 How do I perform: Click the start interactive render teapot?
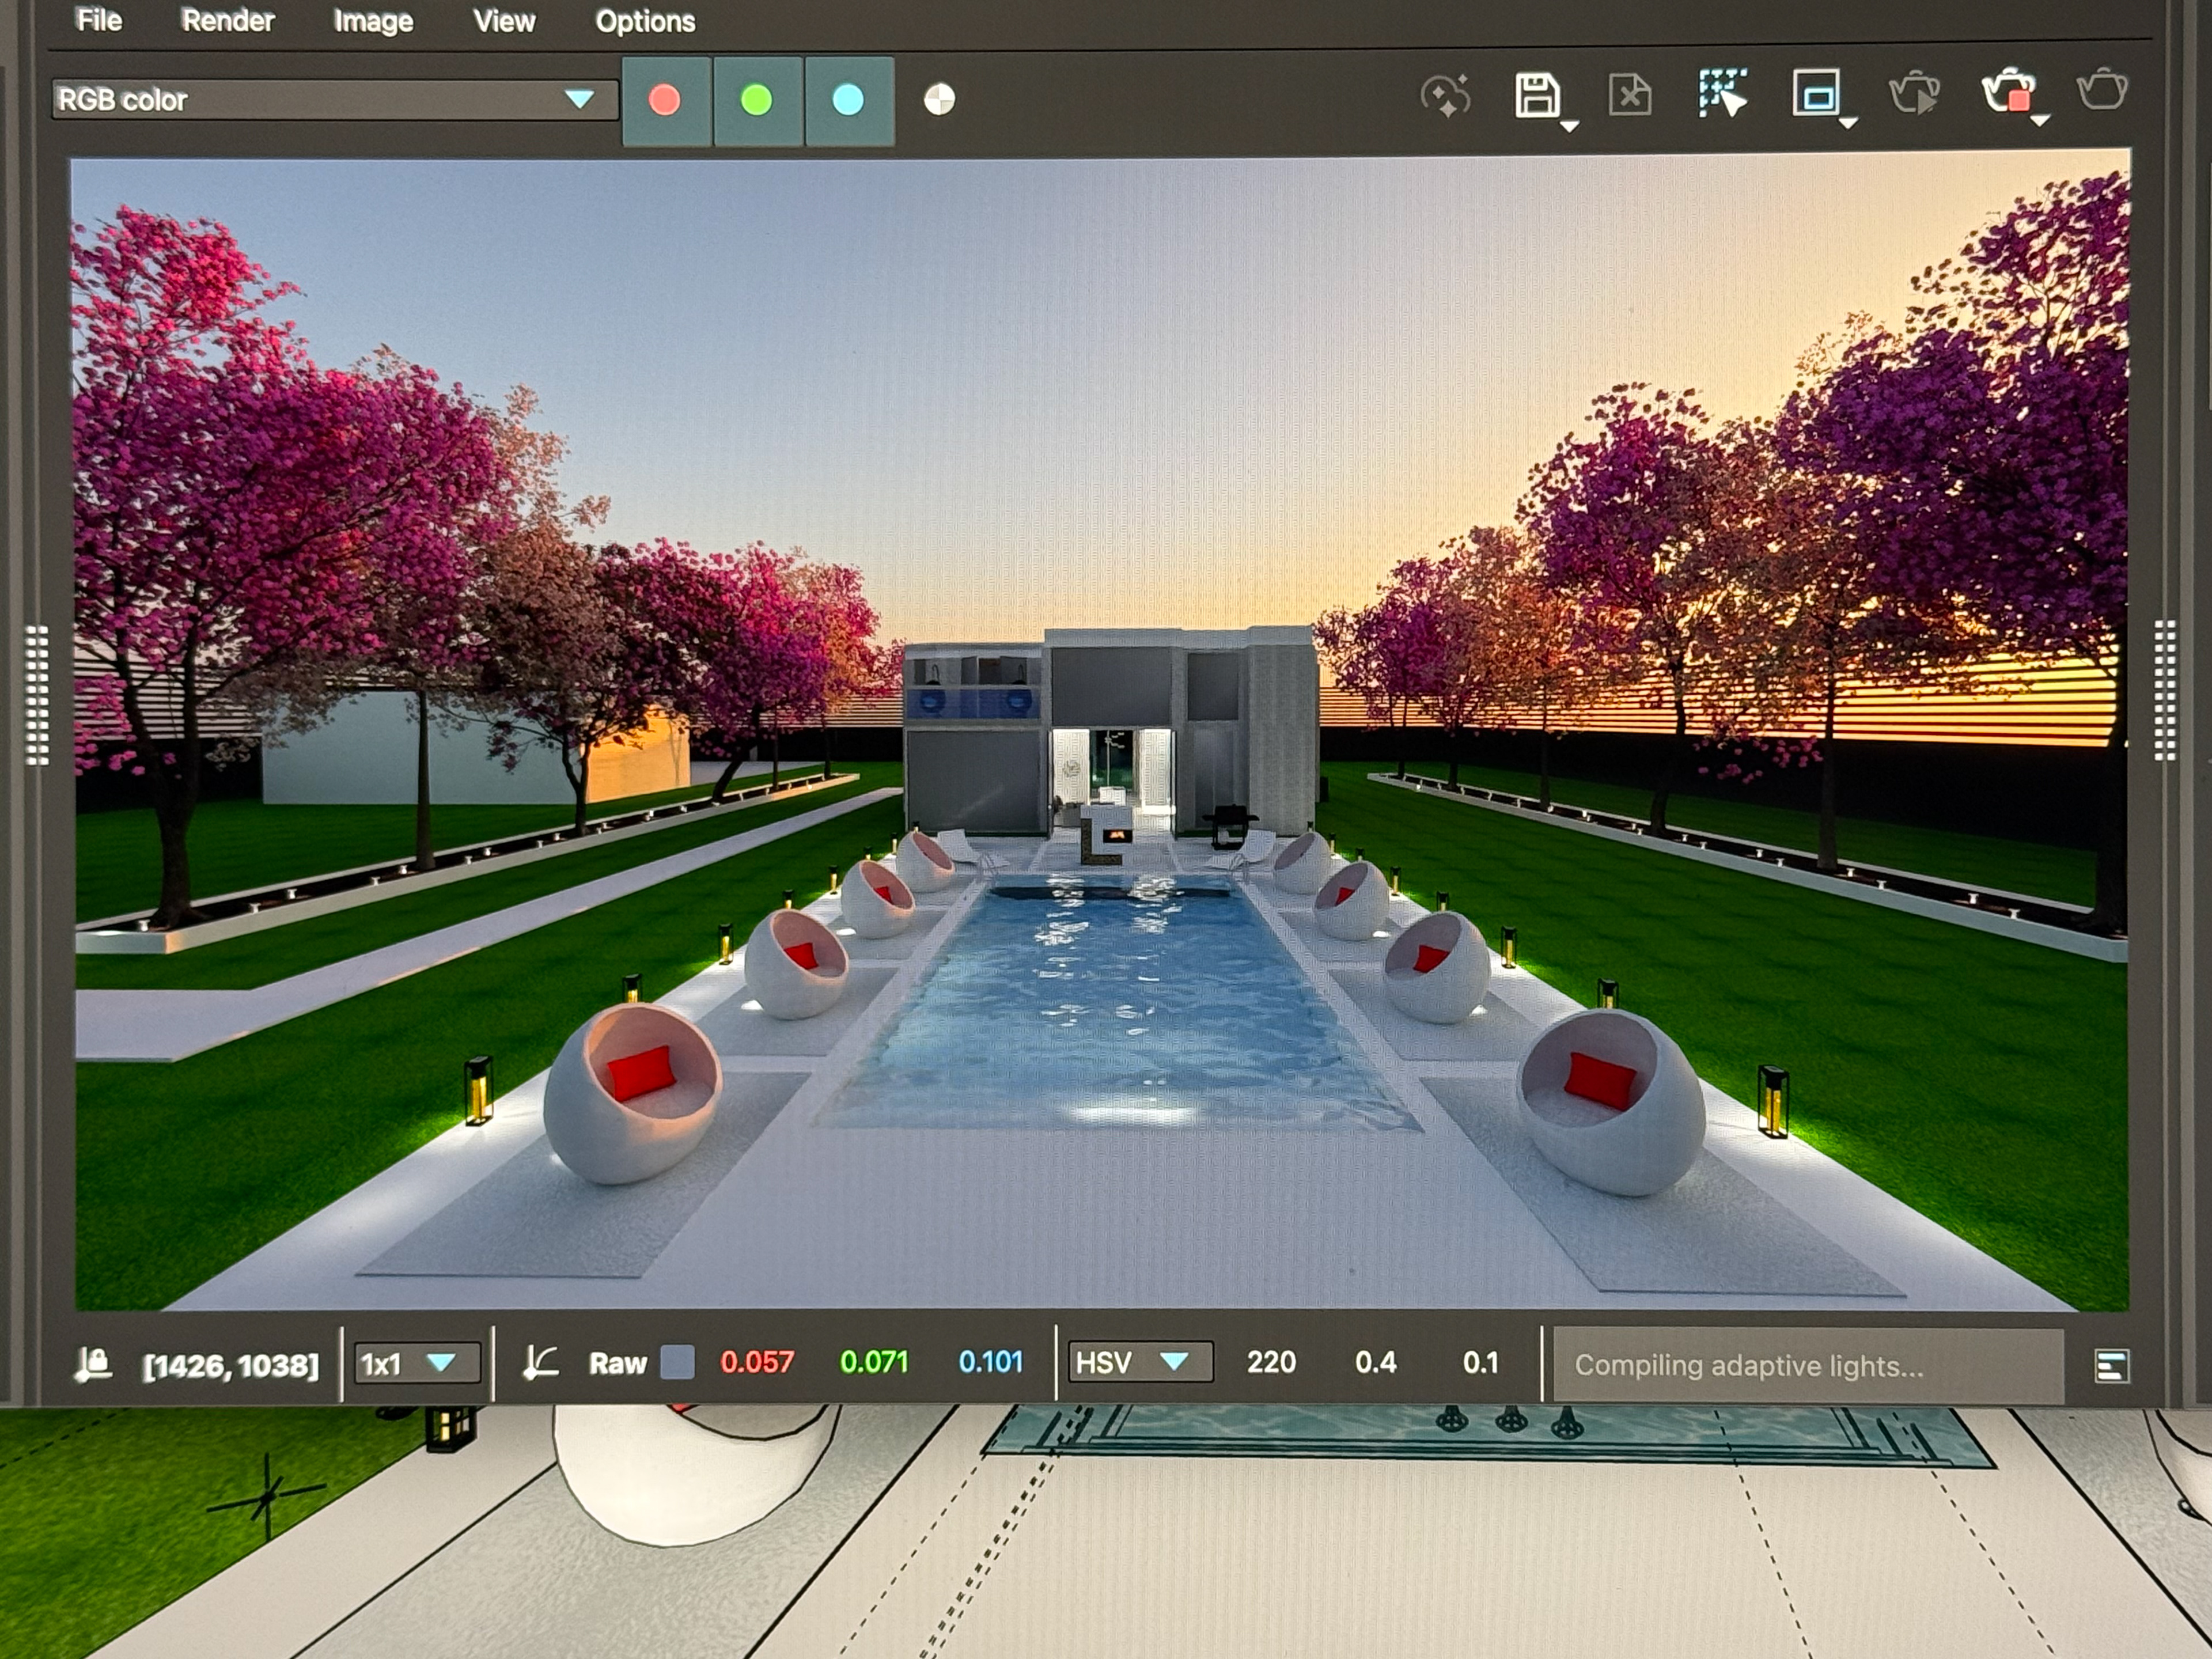click(x=1913, y=95)
